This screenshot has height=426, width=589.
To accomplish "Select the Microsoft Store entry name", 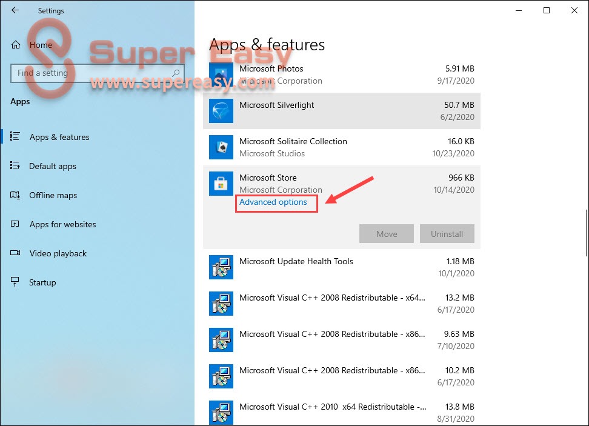I will [x=268, y=178].
